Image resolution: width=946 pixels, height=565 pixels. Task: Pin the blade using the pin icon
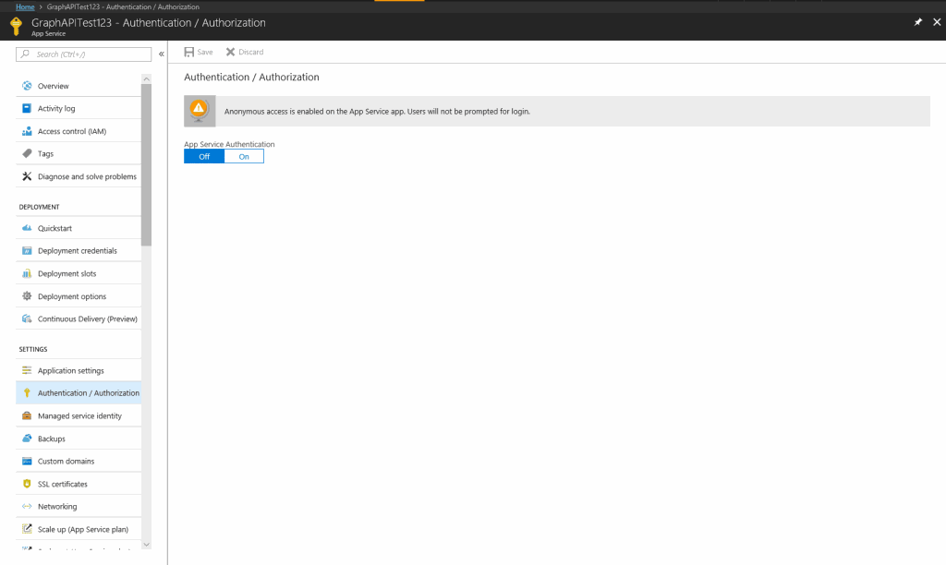(917, 22)
